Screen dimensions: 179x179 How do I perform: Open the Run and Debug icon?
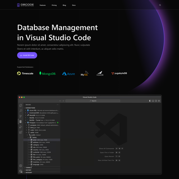[21, 127]
